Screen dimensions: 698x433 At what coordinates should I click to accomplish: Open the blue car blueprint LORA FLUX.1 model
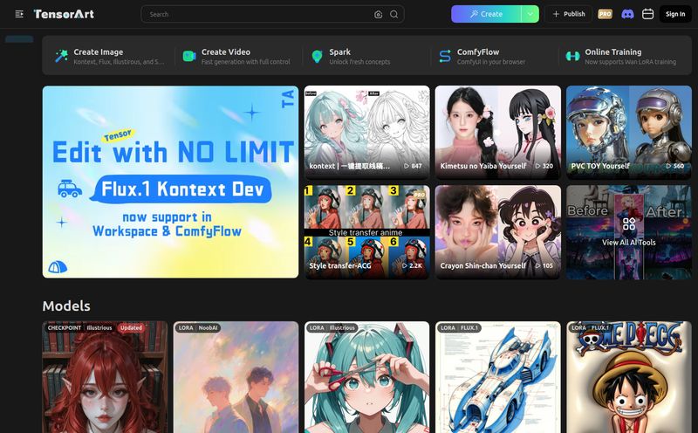click(x=497, y=377)
